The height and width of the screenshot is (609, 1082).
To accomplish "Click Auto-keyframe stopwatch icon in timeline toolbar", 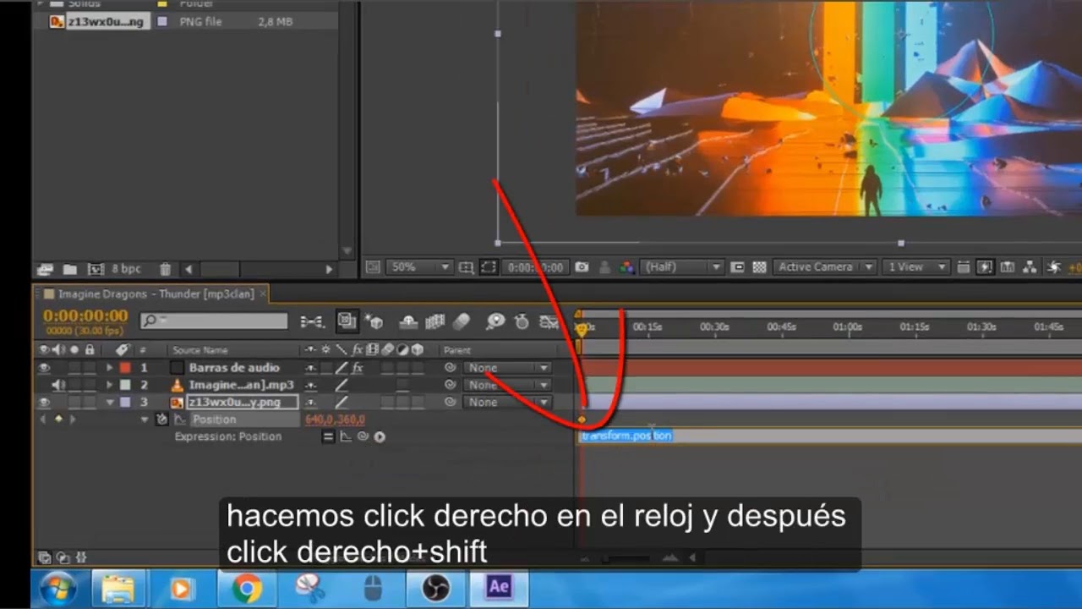I will tap(522, 321).
